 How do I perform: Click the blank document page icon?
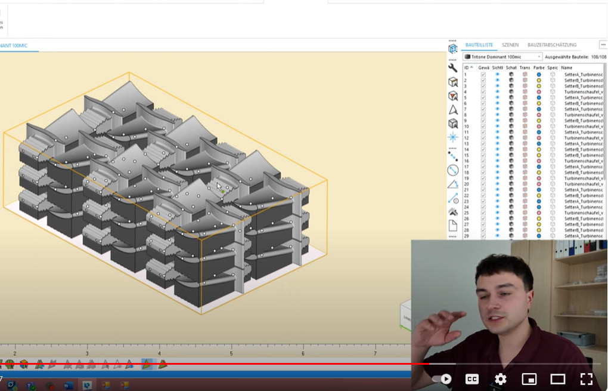pyautogui.click(x=452, y=225)
